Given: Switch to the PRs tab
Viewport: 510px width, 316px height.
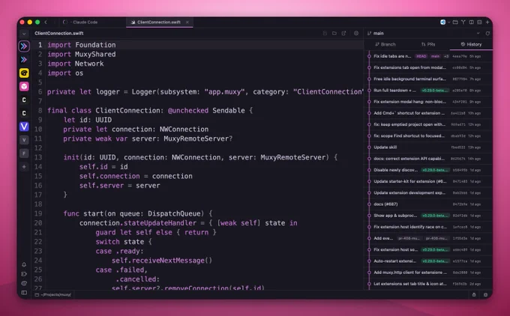Looking at the screenshot, I should 428,44.
